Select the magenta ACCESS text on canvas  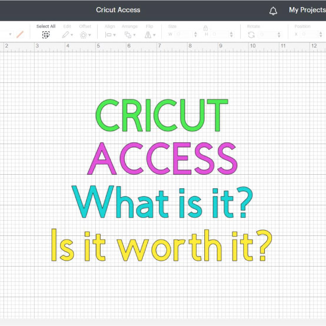pos(162,158)
